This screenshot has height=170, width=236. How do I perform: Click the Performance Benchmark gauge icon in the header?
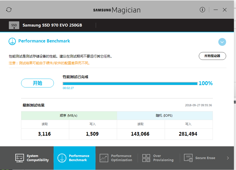pyautogui.click(x=12, y=41)
